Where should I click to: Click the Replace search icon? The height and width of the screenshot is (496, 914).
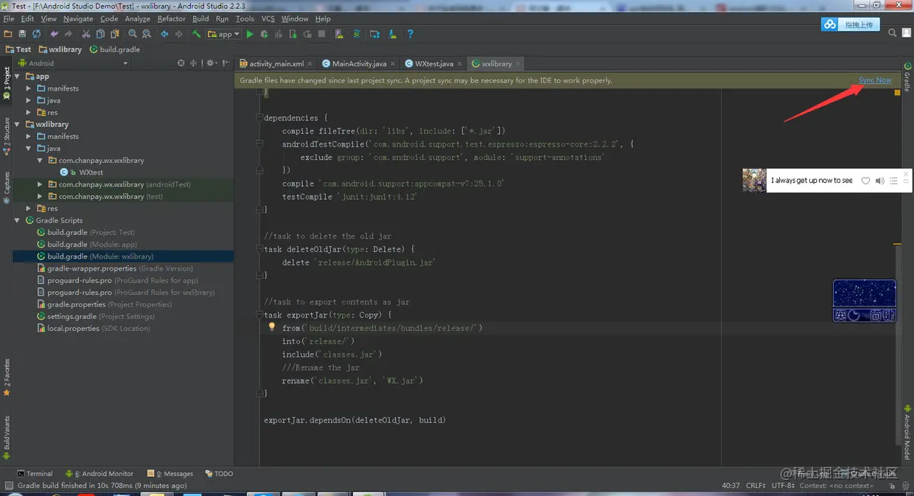click(x=146, y=34)
